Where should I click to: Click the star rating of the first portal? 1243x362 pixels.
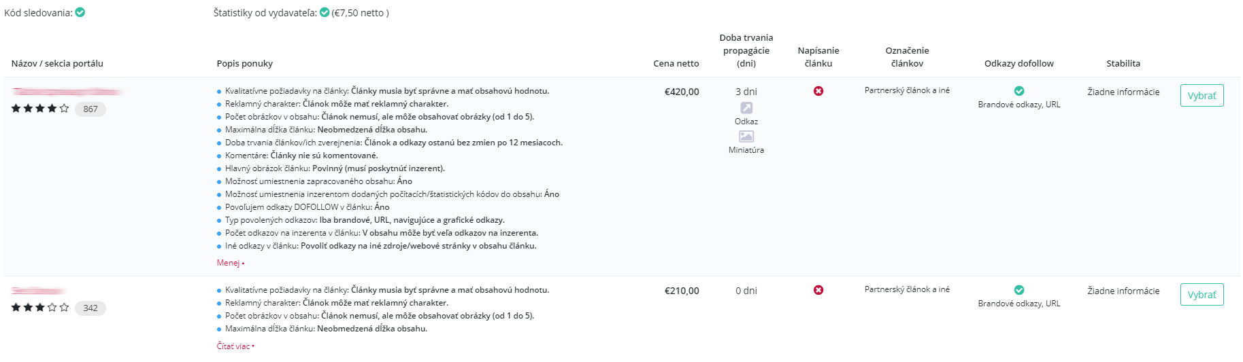[x=40, y=109]
